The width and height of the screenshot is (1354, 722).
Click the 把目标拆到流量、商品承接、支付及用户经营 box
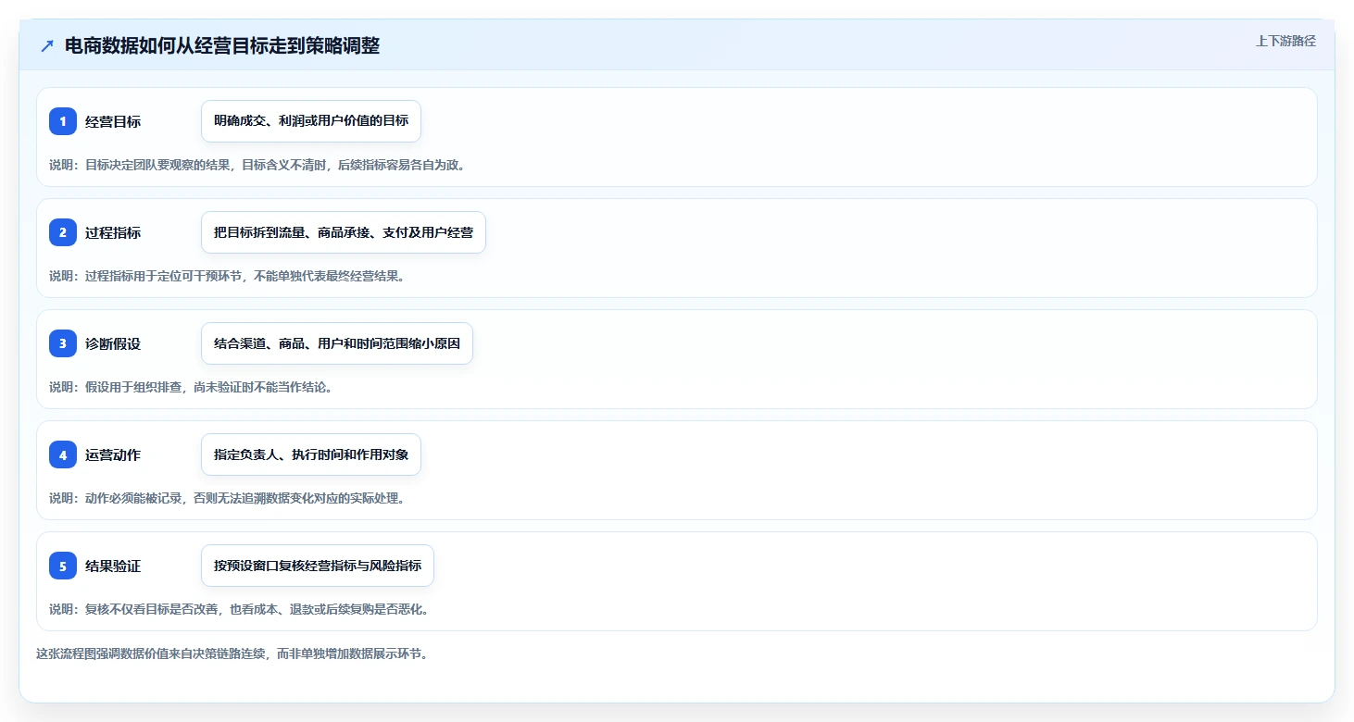(344, 232)
